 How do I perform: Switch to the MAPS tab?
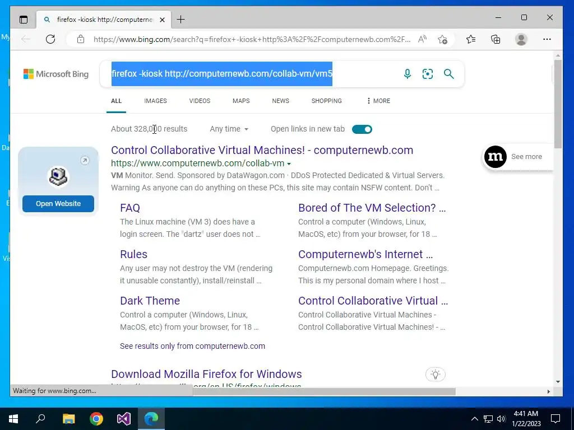pos(241,101)
